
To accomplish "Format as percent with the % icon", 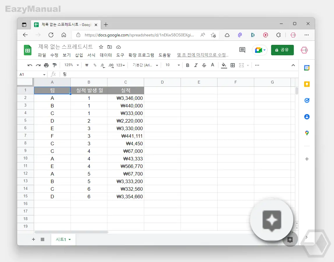I will 95,65.
